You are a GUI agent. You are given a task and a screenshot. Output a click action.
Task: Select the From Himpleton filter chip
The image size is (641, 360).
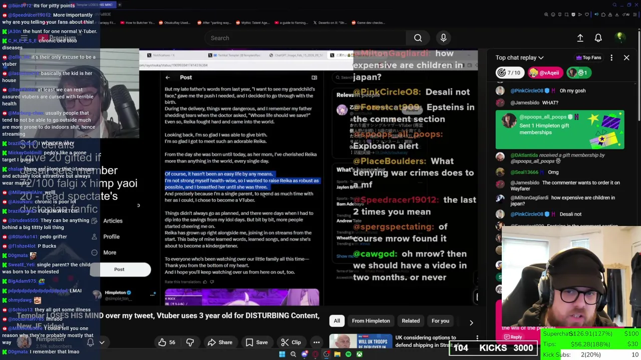371,321
